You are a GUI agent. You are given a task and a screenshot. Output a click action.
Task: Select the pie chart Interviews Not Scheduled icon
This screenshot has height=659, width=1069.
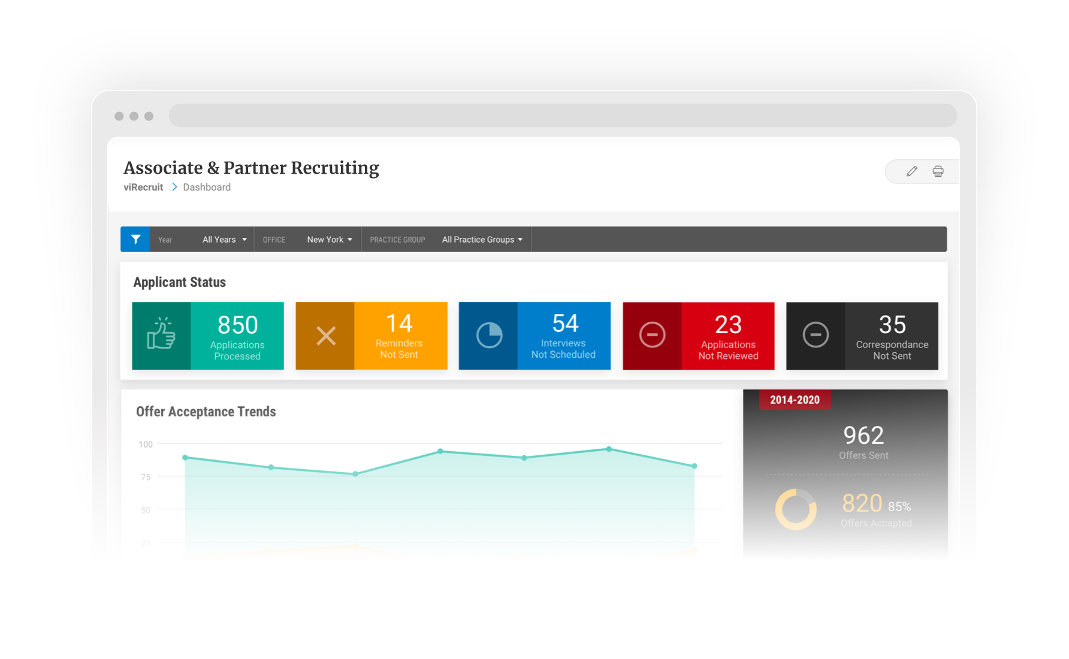tap(488, 336)
